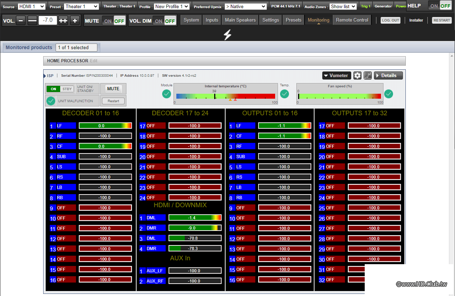
Task: Open the Profile New Profile 1 dropdown
Action: tap(172, 6)
